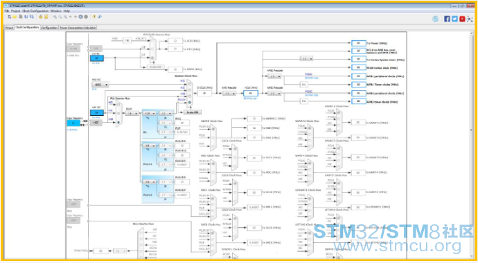Click the HSE input frequency blue field
The image size is (478, 263).
click(x=73, y=123)
